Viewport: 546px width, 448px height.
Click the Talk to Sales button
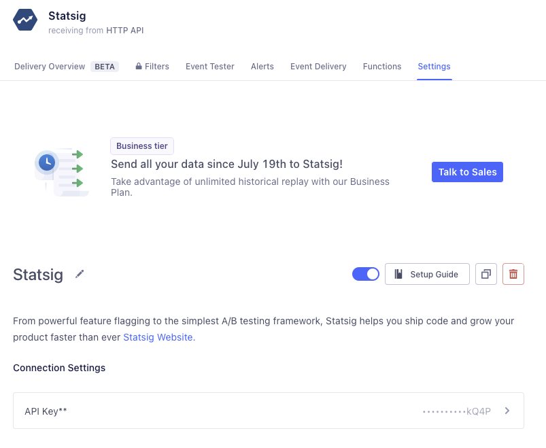467,172
